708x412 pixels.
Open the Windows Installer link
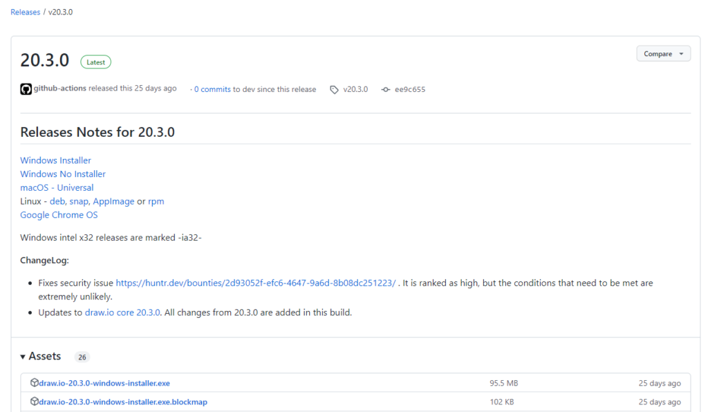[x=55, y=160]
